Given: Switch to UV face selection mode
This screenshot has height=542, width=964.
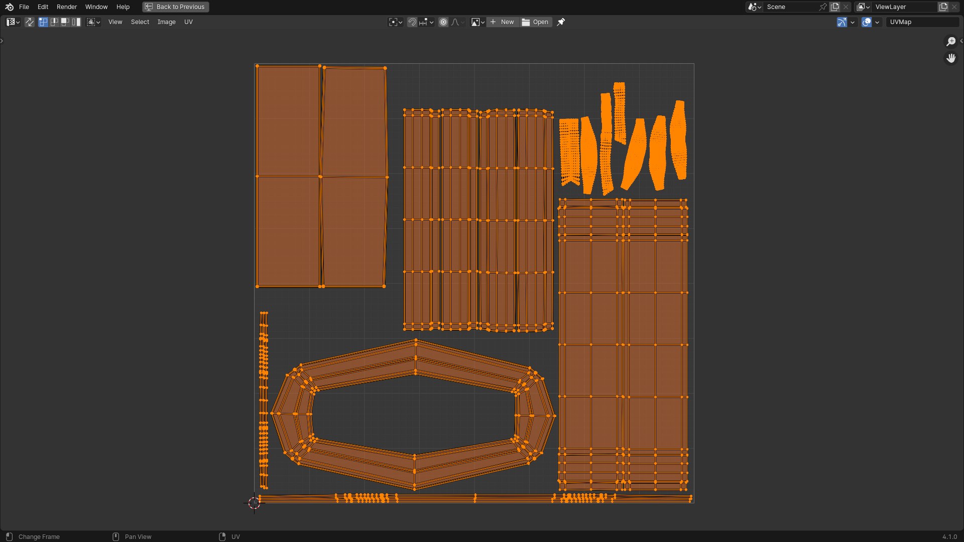Looking at the screenshot, I should [65, 22].
